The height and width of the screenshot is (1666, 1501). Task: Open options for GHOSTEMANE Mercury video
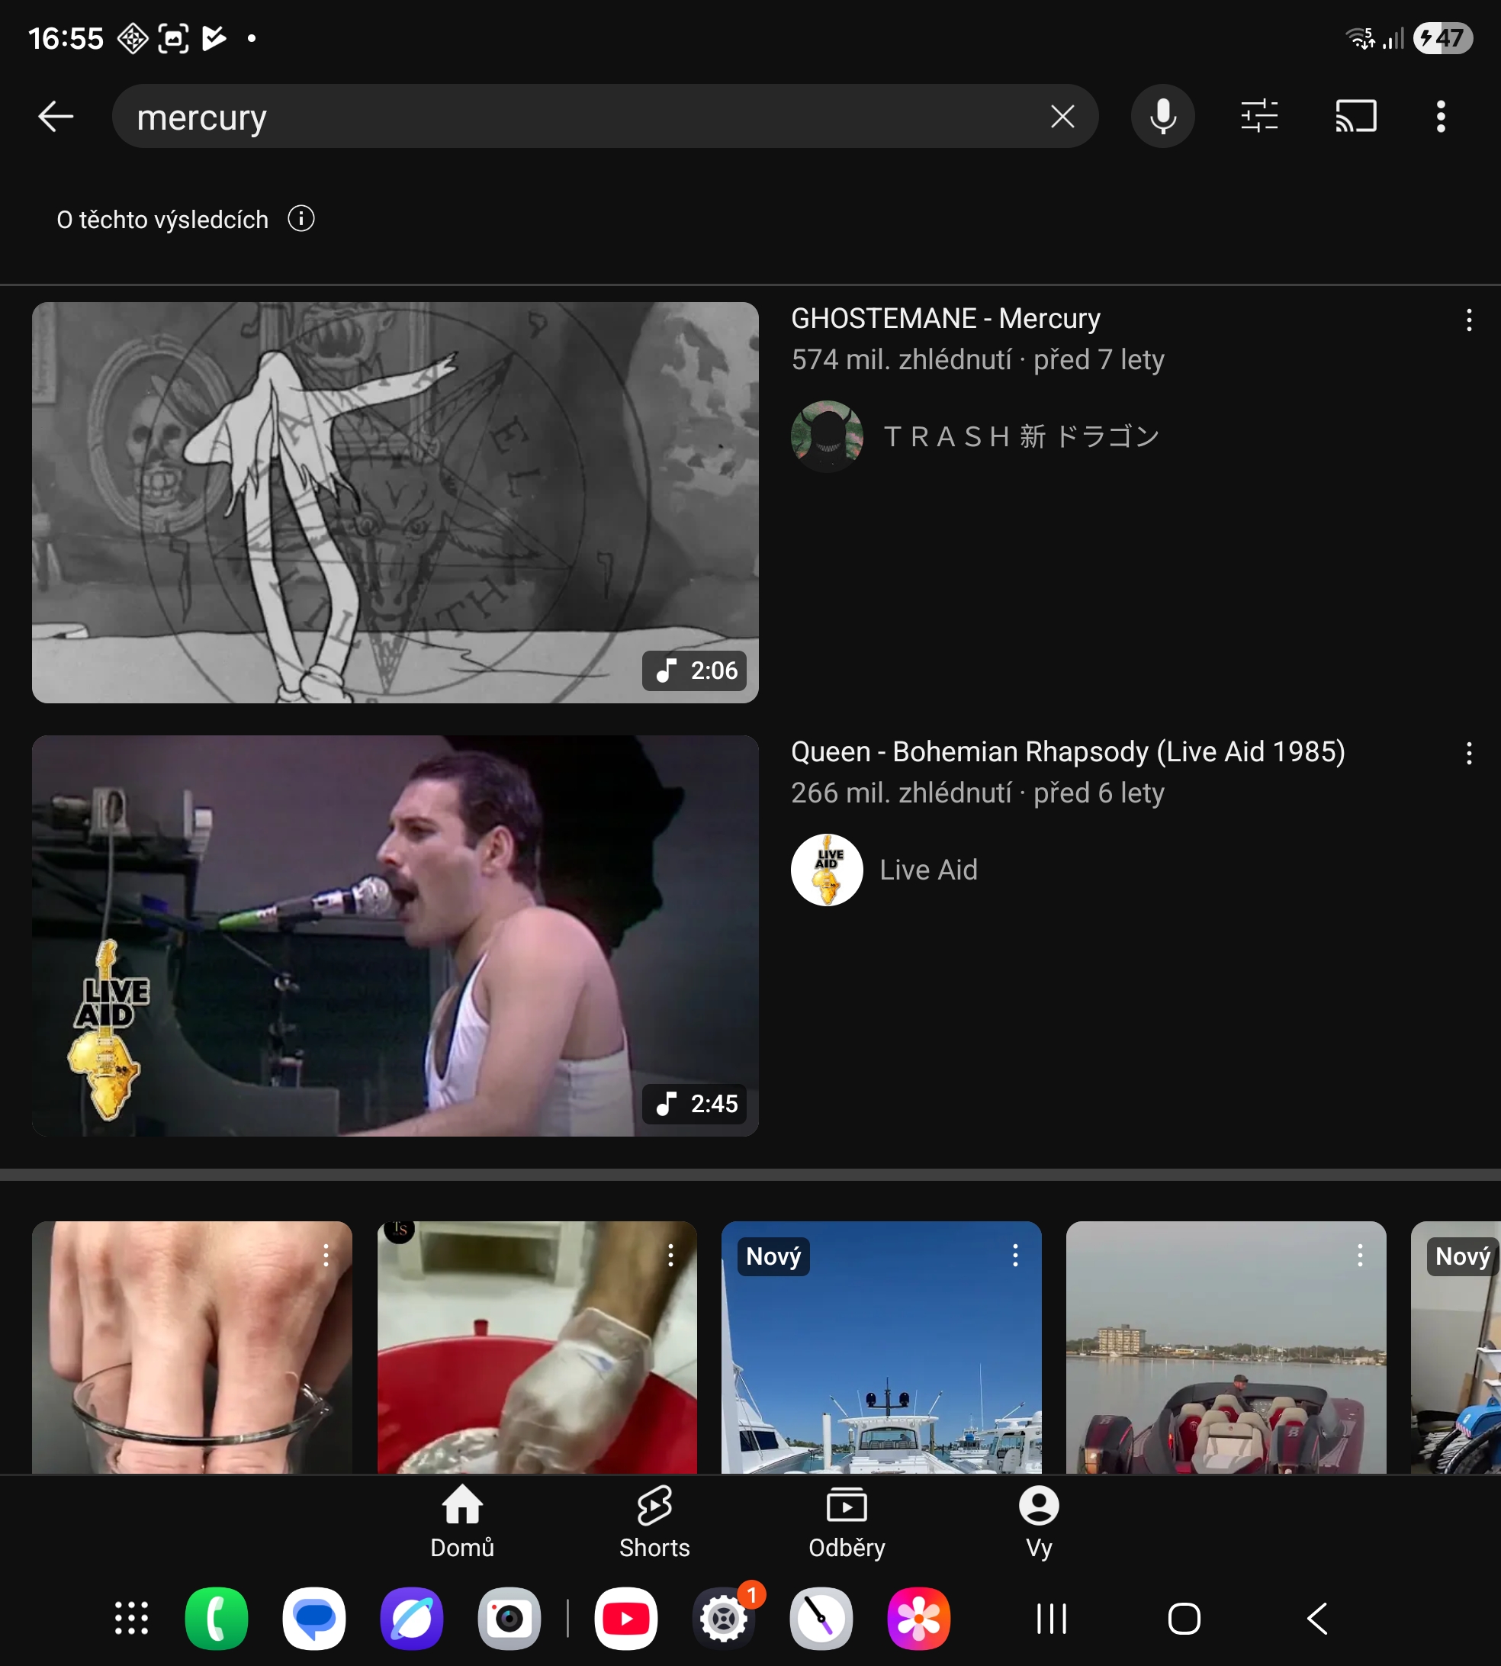point(1469,320)
